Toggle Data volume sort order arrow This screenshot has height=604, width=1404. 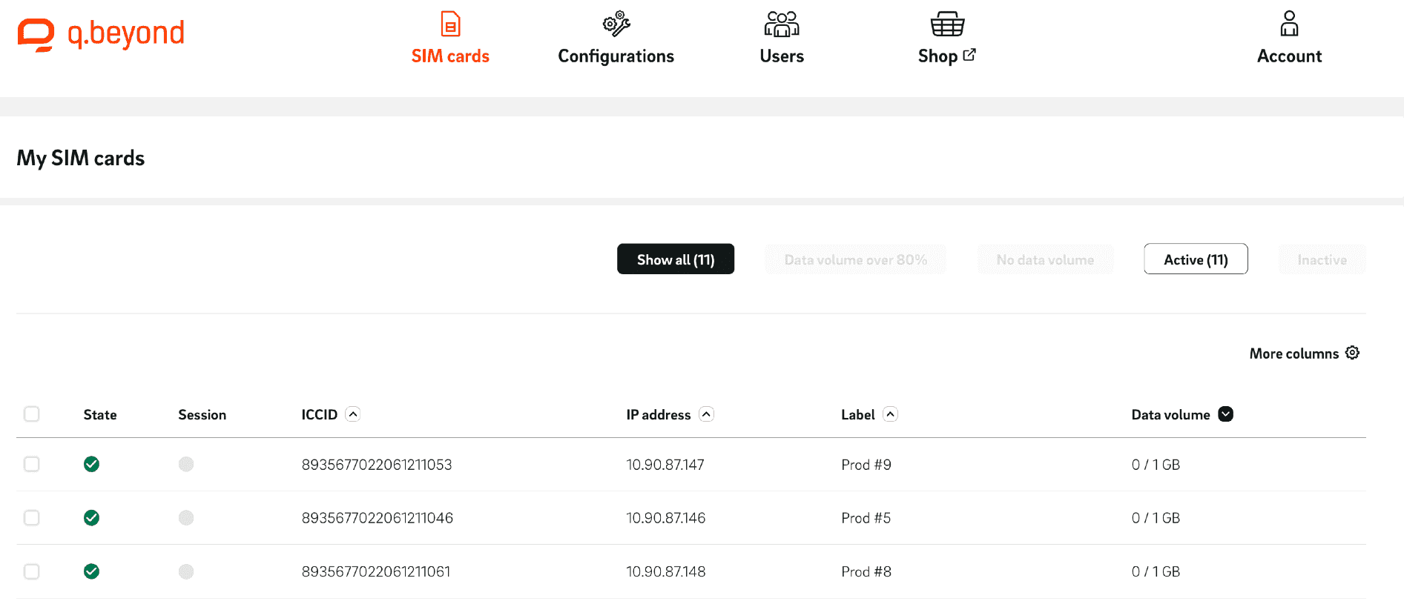1226,414
